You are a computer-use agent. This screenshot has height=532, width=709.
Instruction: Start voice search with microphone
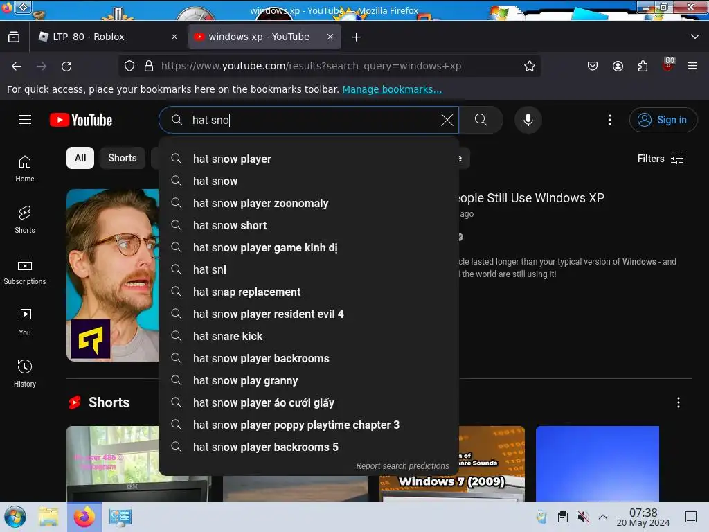click(x=528, y=120)
